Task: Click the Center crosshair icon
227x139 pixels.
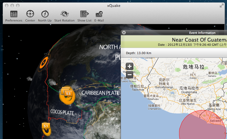Action: pyautogui.click(x=30, y=14)
